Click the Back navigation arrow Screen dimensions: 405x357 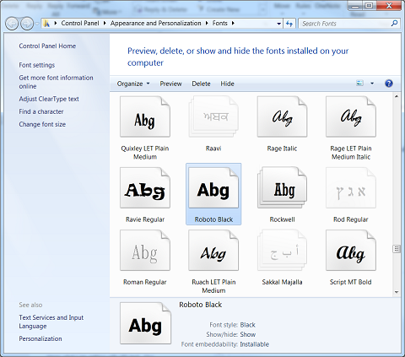(12, 24)
